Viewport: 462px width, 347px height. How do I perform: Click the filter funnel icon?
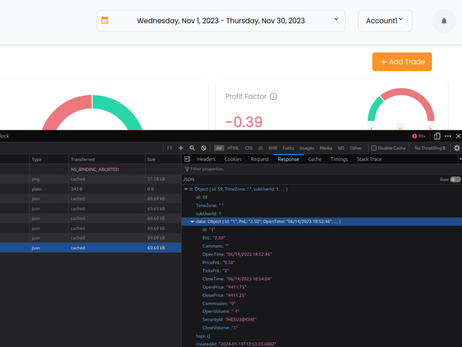click(187, 169)
